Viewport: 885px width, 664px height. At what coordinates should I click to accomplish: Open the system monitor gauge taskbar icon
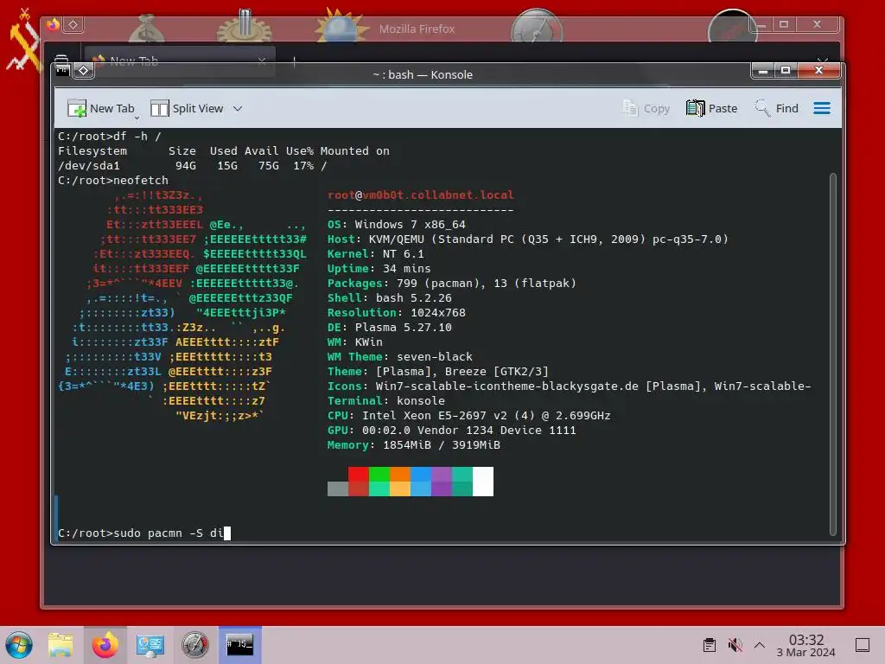coord(194,645)
